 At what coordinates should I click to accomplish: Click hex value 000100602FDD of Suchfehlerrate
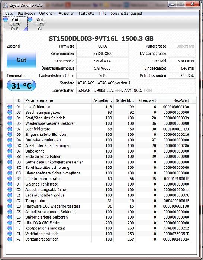coord(176,129)
